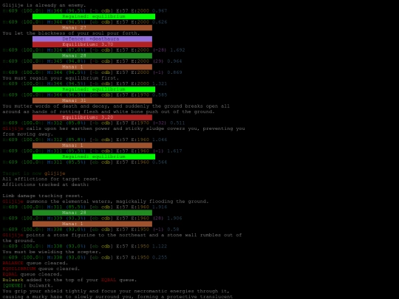Click the prompt line ending in 0.585
This screenshot has width=399, height=299.
[x=85, y=94]
